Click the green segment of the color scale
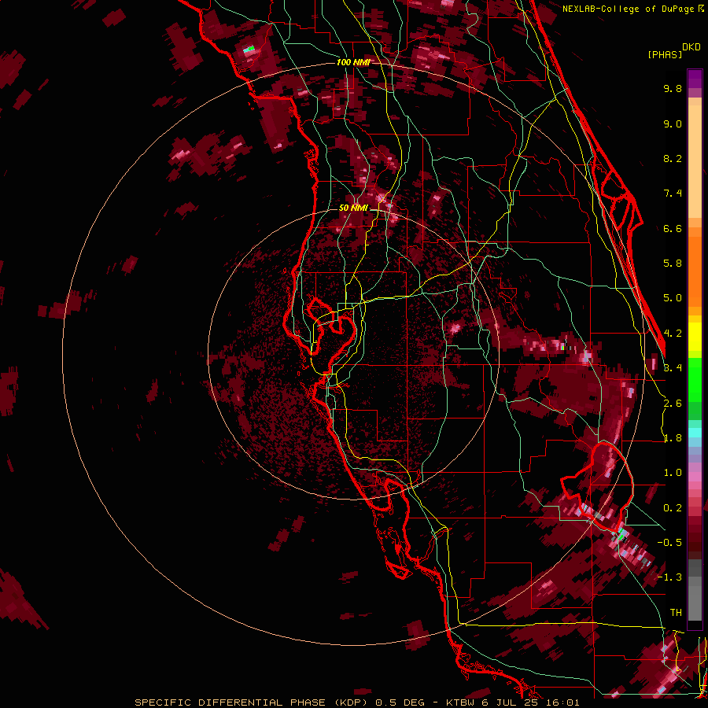The image size is (708, 708). tap(695, 381)
